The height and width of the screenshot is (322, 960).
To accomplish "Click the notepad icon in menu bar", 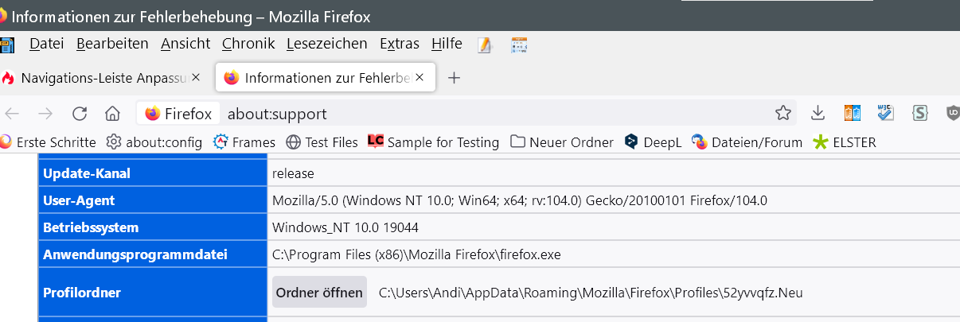I will (485, 45).
